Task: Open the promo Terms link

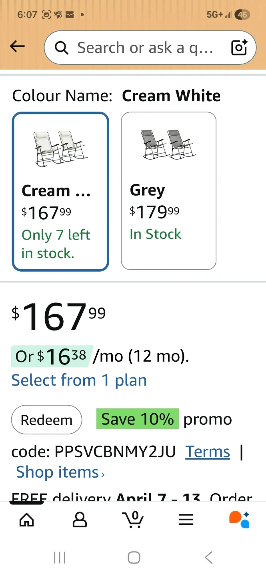Action: coord(208,452)
